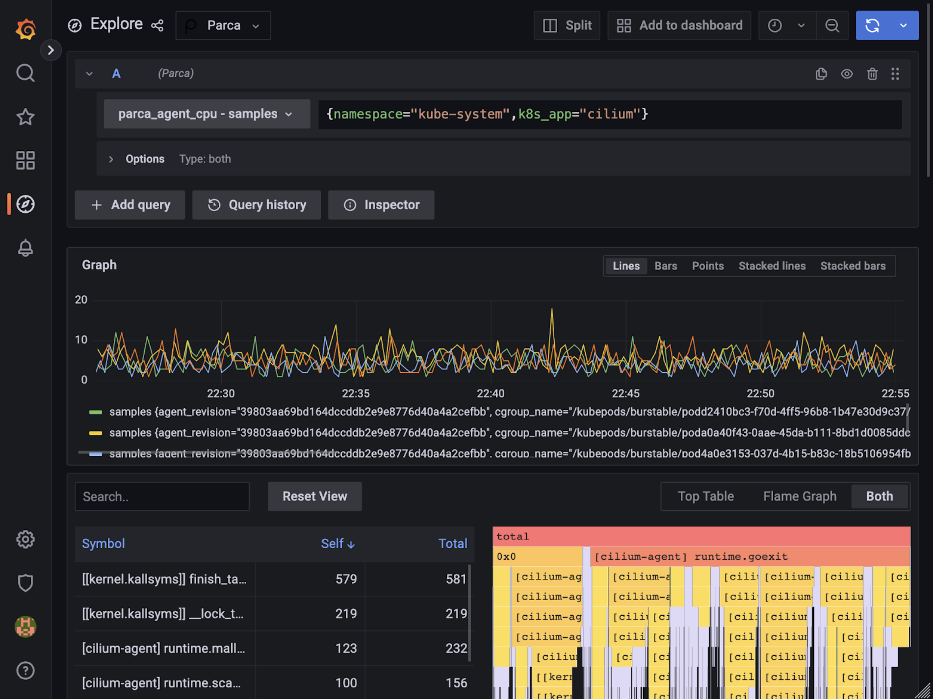
Task: Click the yellow legend series swatch
Action: coord(96,433)
